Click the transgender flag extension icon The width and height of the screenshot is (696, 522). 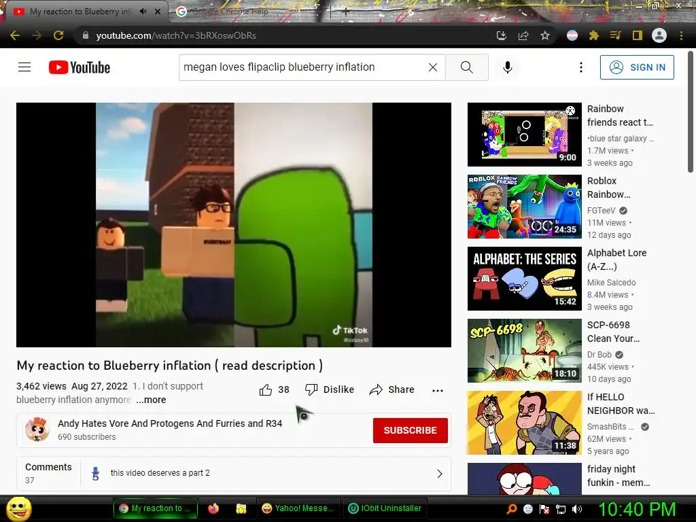(572, 35)
